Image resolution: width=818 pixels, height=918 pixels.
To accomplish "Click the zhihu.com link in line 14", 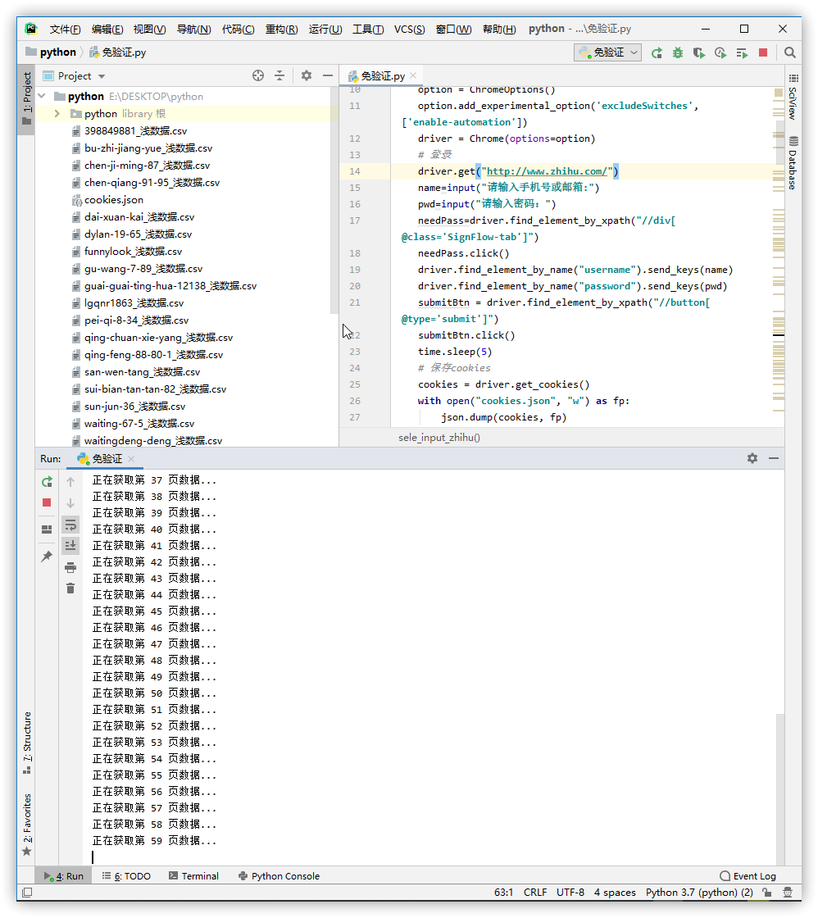I will (547, 171).
